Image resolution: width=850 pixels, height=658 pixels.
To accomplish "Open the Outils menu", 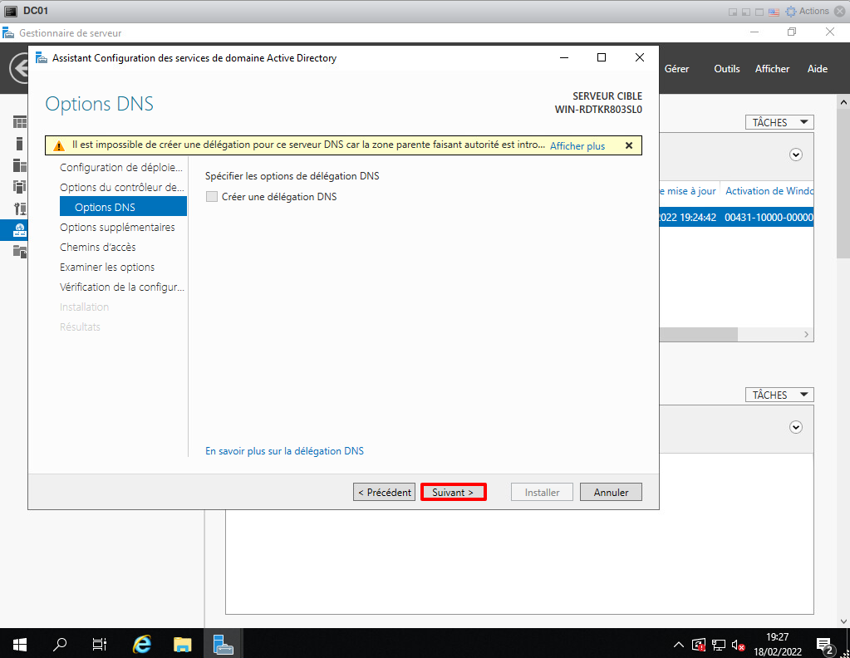I will (x=726, y=69).
